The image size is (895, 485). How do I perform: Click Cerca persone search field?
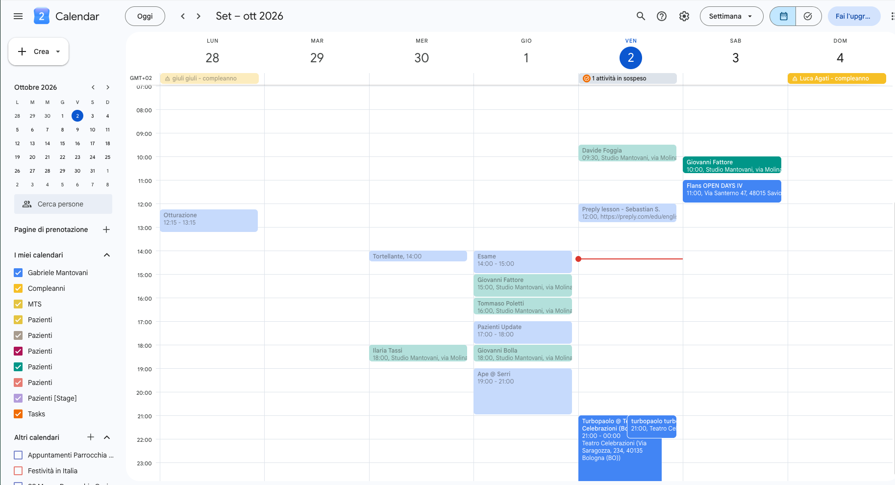point(63,204)
